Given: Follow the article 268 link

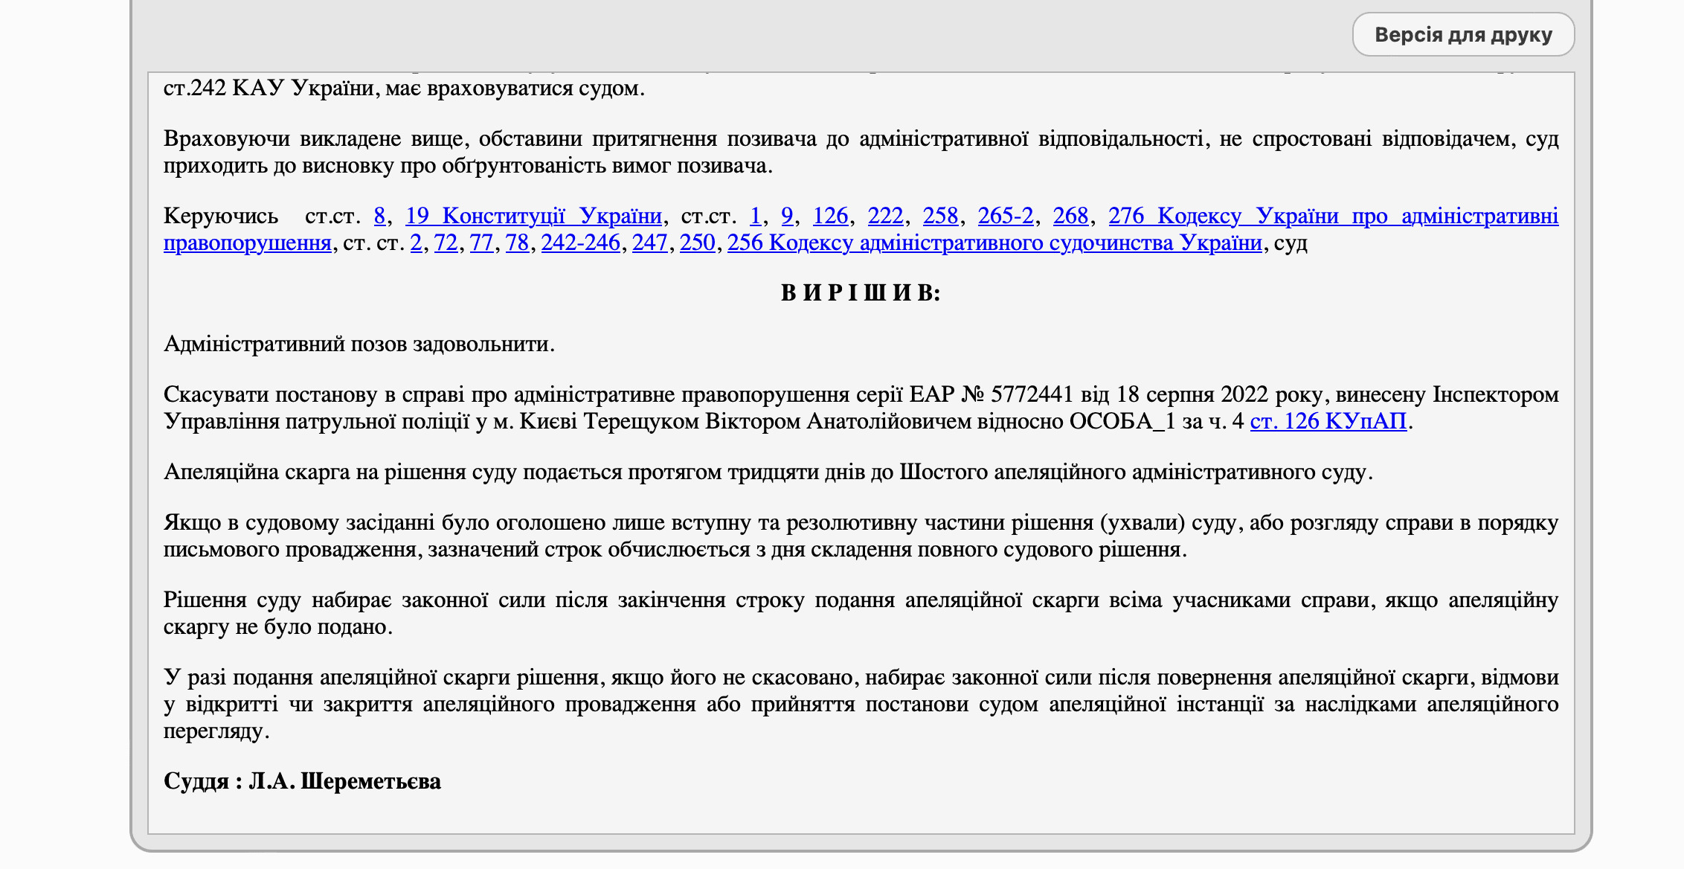Looking at the screenshot, I should point(1070,216).
